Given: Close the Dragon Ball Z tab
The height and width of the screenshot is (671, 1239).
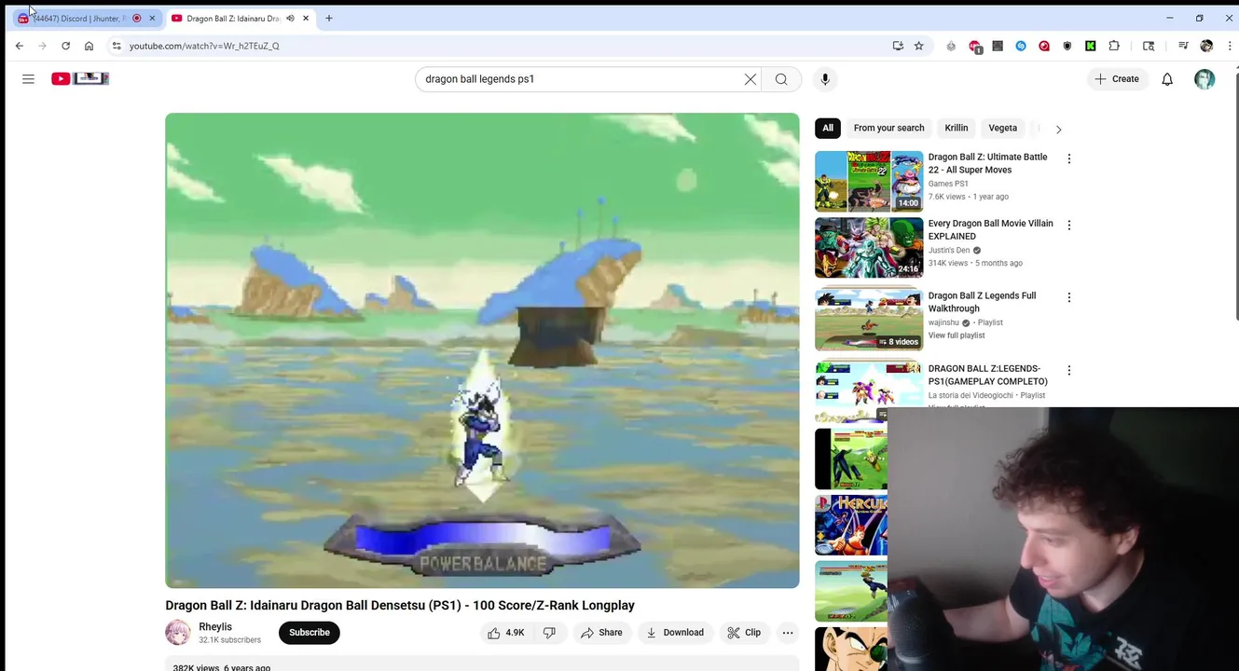Looking at the screenshot, I should 305,19.
